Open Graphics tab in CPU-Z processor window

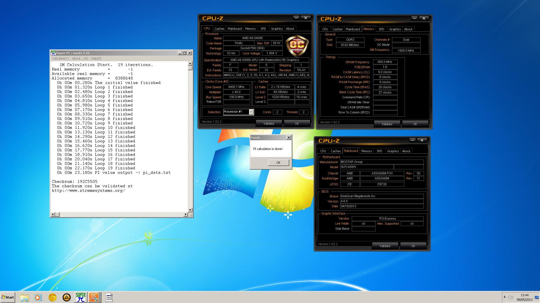pos(277,29)
